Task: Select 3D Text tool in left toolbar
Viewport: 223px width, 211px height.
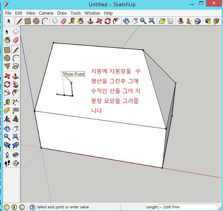Action: point(15,119)
